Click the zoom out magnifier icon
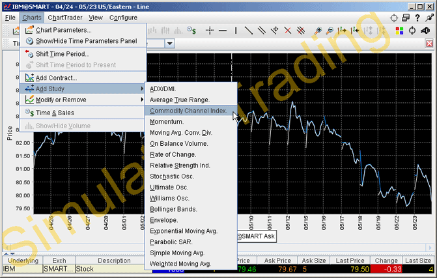Image resolution: width=437 pixels, height=278 pixels. (330, 31)
